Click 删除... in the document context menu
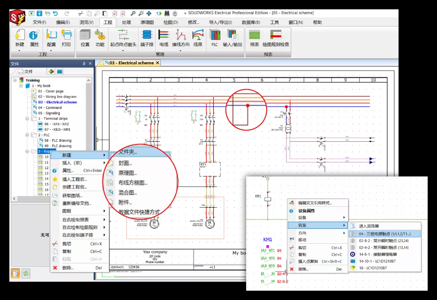The width and height of the screenshot is (437, 300). click(68, 268)
